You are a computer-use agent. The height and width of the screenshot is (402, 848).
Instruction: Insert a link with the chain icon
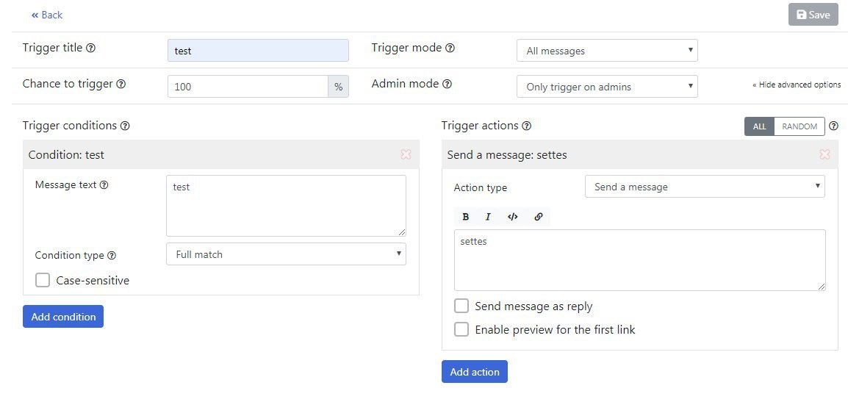(x=539, y=217)
